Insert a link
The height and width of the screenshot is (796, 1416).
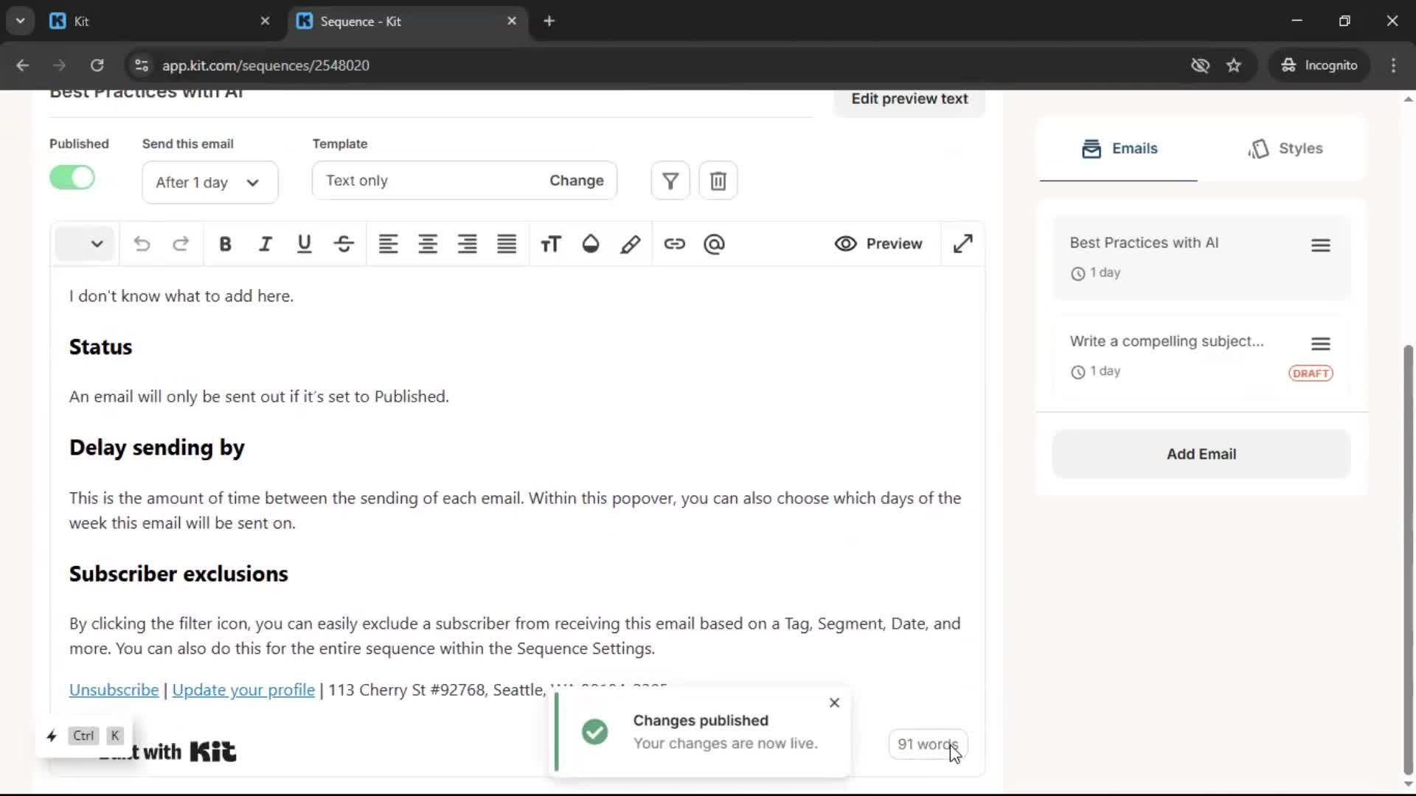tap(675, 244)
